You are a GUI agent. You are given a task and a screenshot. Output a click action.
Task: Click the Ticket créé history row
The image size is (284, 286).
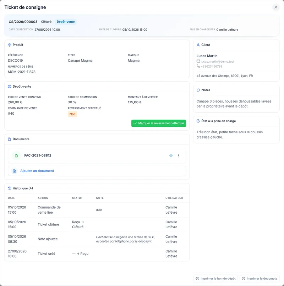point(97,254)
